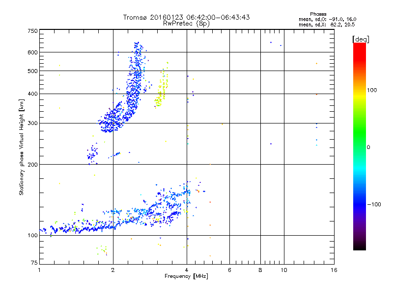Screen dimensions: 393x294
Task: Click the x-axis tick label '8'
Action: coord(260,270)
